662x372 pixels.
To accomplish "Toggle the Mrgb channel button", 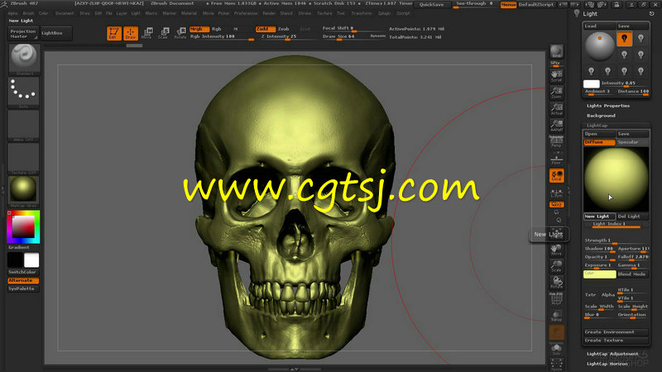I will [x=199, y=29].
